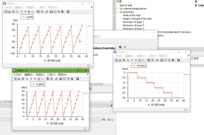Click the colorful curve icon in AMEPlot-3 toolbar

(173, 60)
